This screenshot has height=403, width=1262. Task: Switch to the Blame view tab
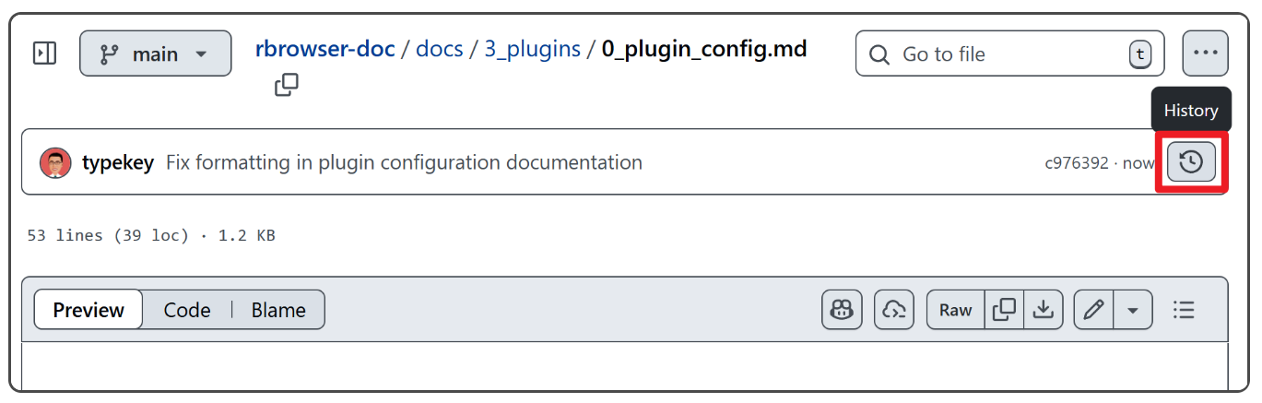coord(278,310)
